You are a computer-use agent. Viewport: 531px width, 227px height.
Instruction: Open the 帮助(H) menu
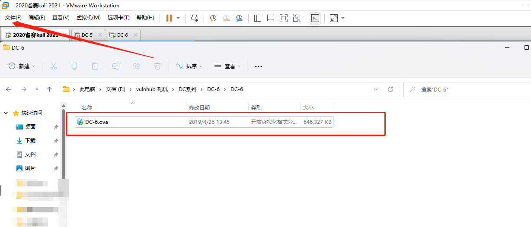pos(145,18)
